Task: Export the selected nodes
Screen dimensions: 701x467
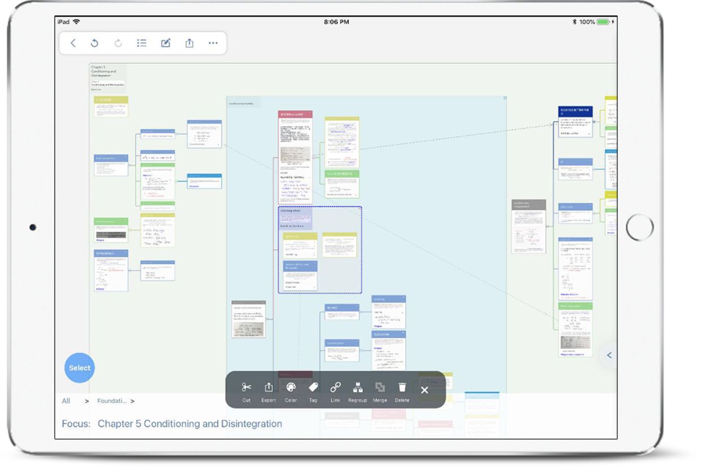Action: coord(269,391)
